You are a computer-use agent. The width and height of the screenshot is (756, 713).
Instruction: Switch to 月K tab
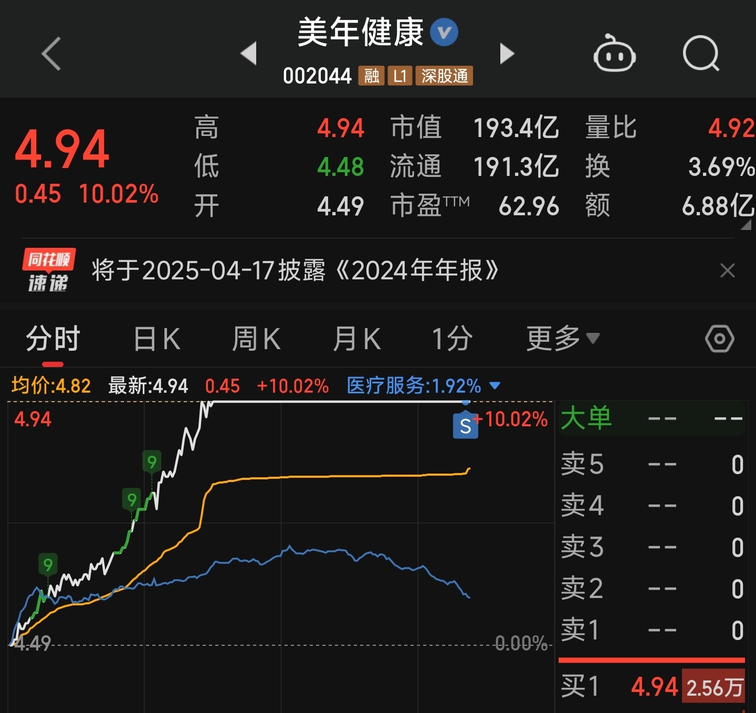pyautogui.click(x=357, y=339)
